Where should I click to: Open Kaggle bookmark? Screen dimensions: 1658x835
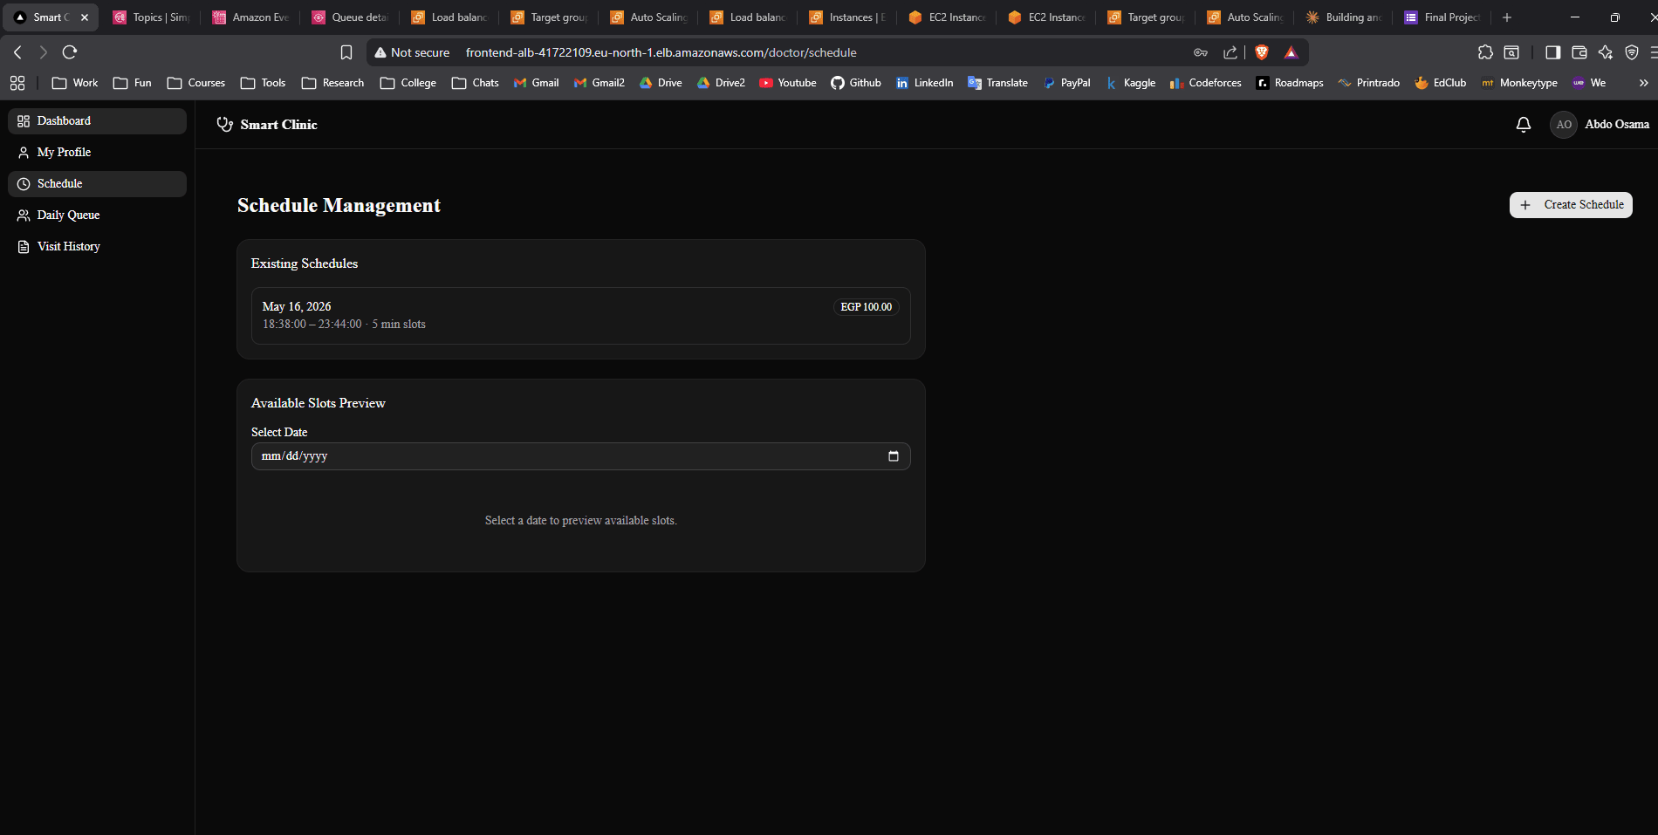click(x=1131, y=83)
